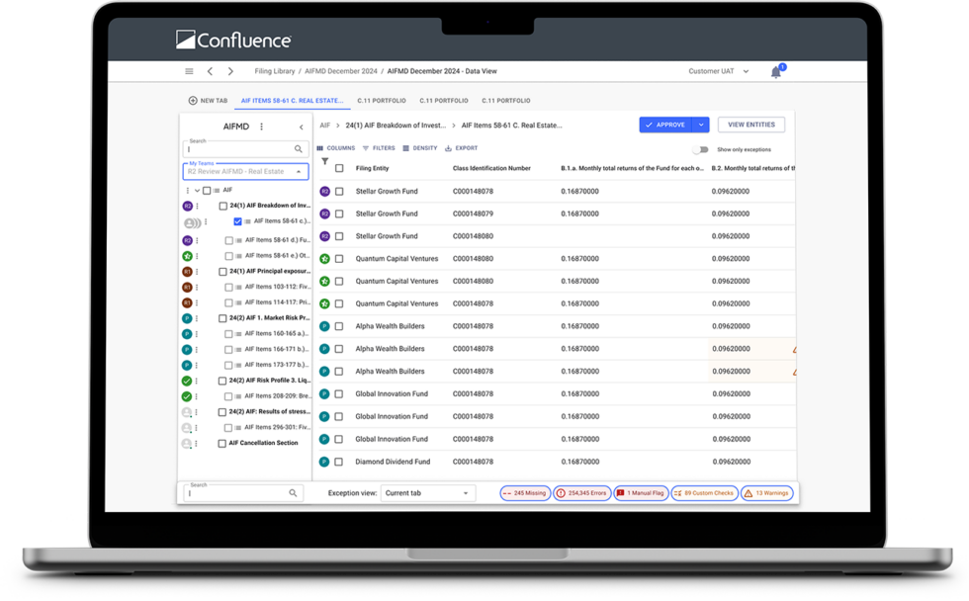Open the Columns panel icon
This screenshot has width=969, height=601.
(319, 148)
